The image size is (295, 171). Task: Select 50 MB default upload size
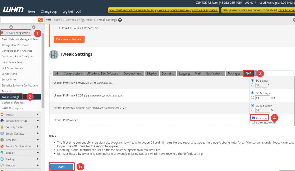252,105
